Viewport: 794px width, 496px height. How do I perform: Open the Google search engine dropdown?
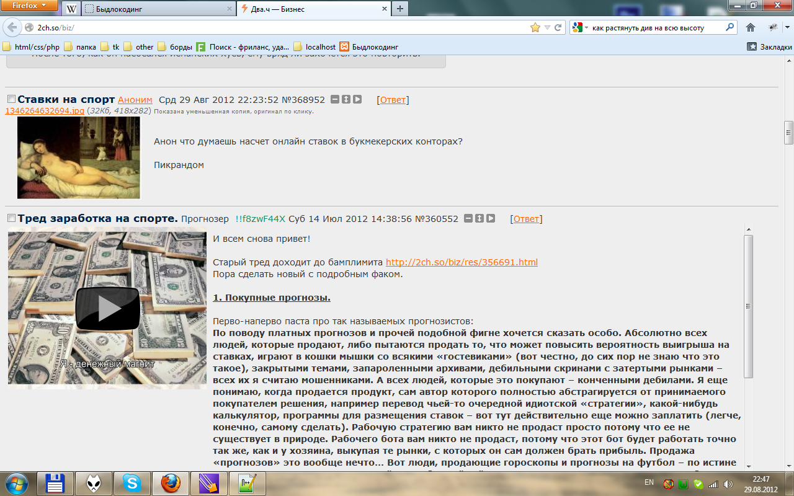[579, 27]
